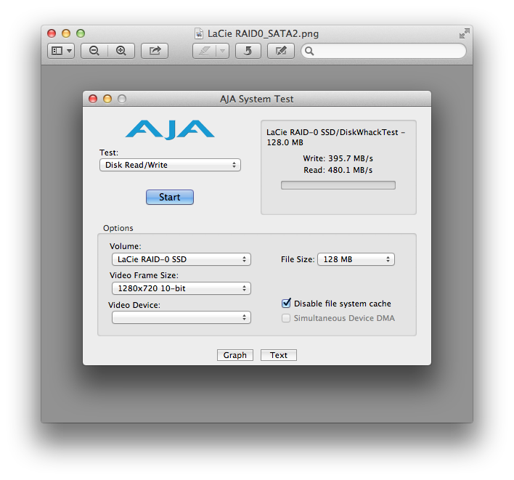
Task: Open the File Size dropdown 128 MB
Action: point(356,259)
